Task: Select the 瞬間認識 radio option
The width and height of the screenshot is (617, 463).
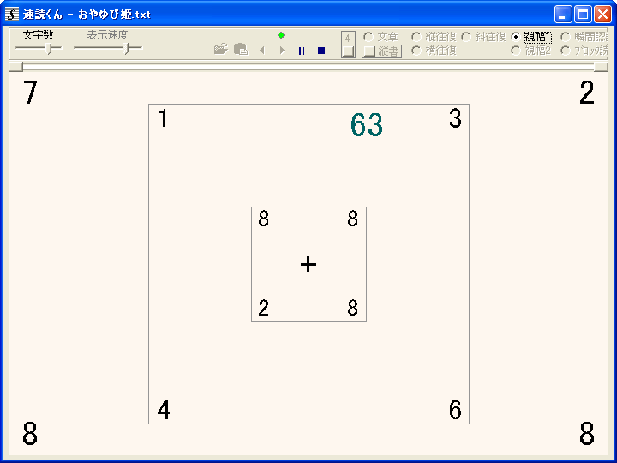Action: pyautogui.click(x=584, y=37)
